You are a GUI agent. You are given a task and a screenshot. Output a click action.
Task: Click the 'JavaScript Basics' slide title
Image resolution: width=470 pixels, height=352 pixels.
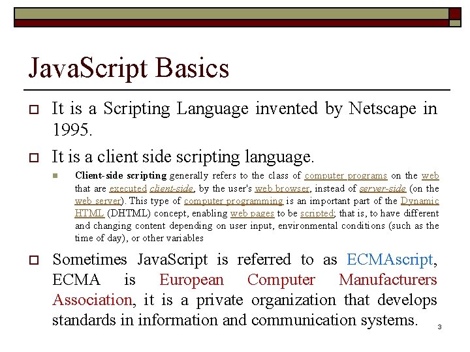129,68
